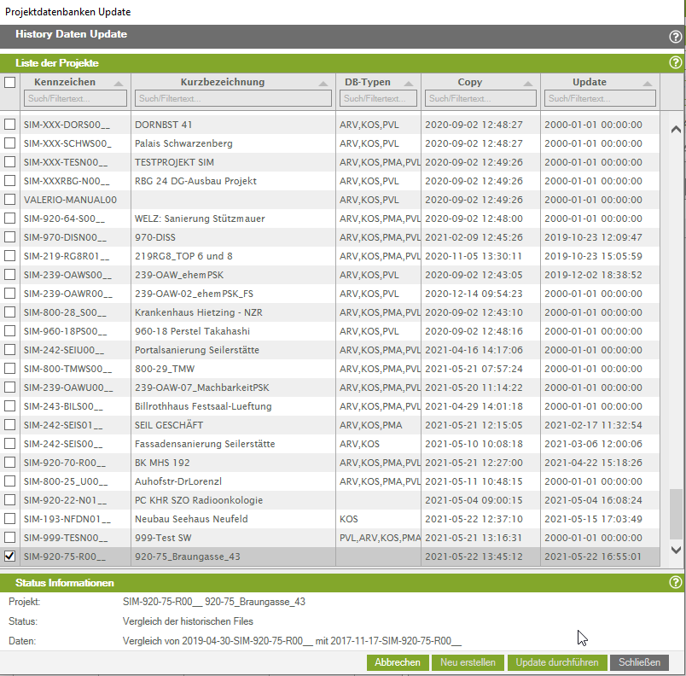This screenshot has height=676, width=686.
Task: Sort by Kennzeichen column arrow
Action: click(x=118, y=83)
